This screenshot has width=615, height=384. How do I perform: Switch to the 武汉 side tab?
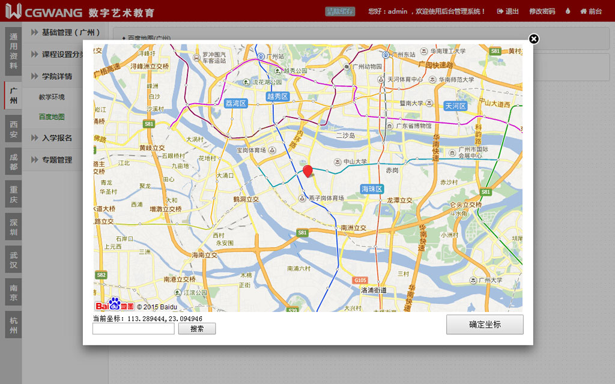(x=13, y=260)
